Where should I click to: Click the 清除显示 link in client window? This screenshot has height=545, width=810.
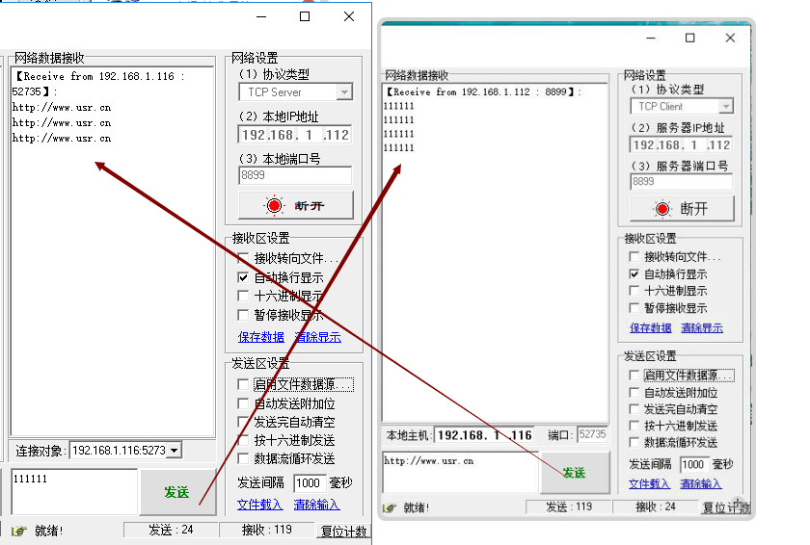[701, 328]
